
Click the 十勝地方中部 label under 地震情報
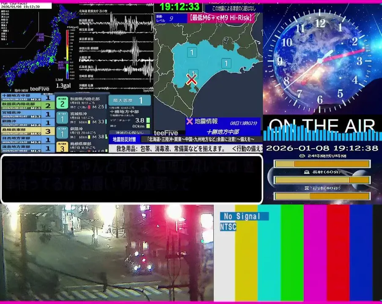tap(223, 132)
